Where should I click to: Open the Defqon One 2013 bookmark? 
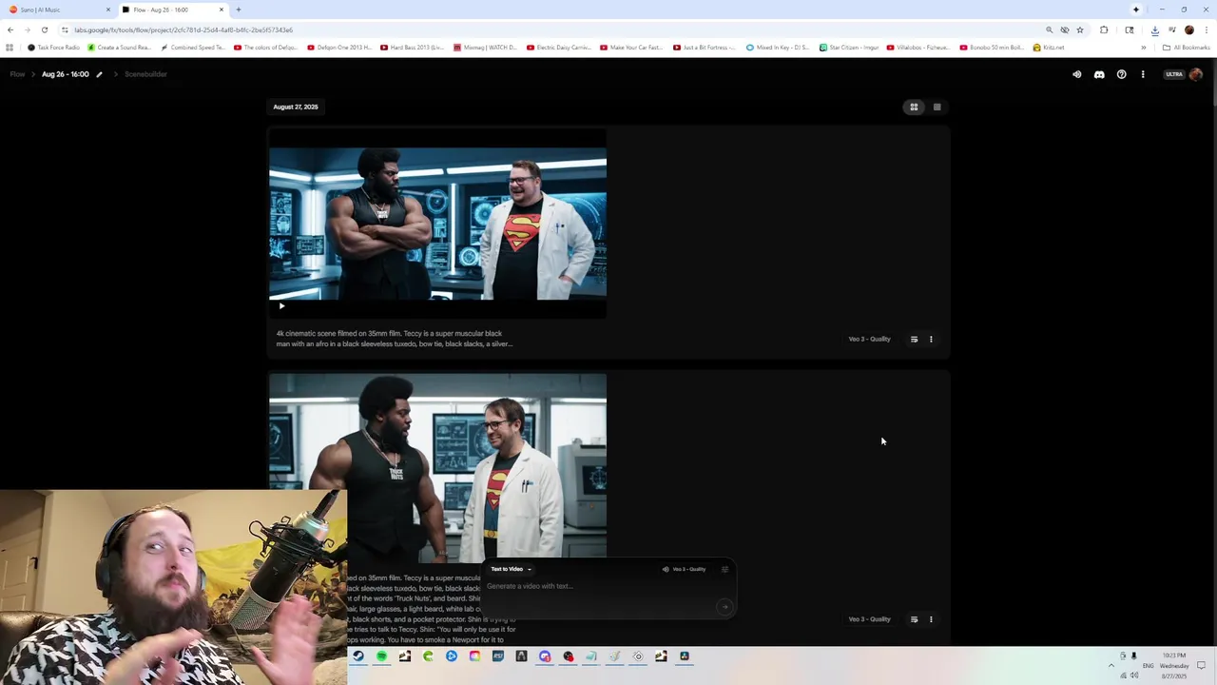339,48
